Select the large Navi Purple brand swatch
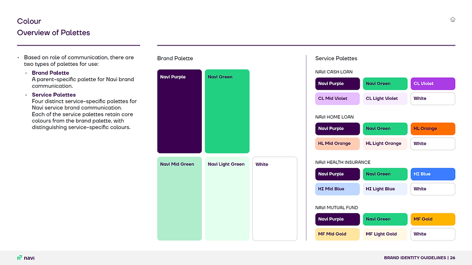This screenshot has height=265, width=472. (x=179, y=111)
